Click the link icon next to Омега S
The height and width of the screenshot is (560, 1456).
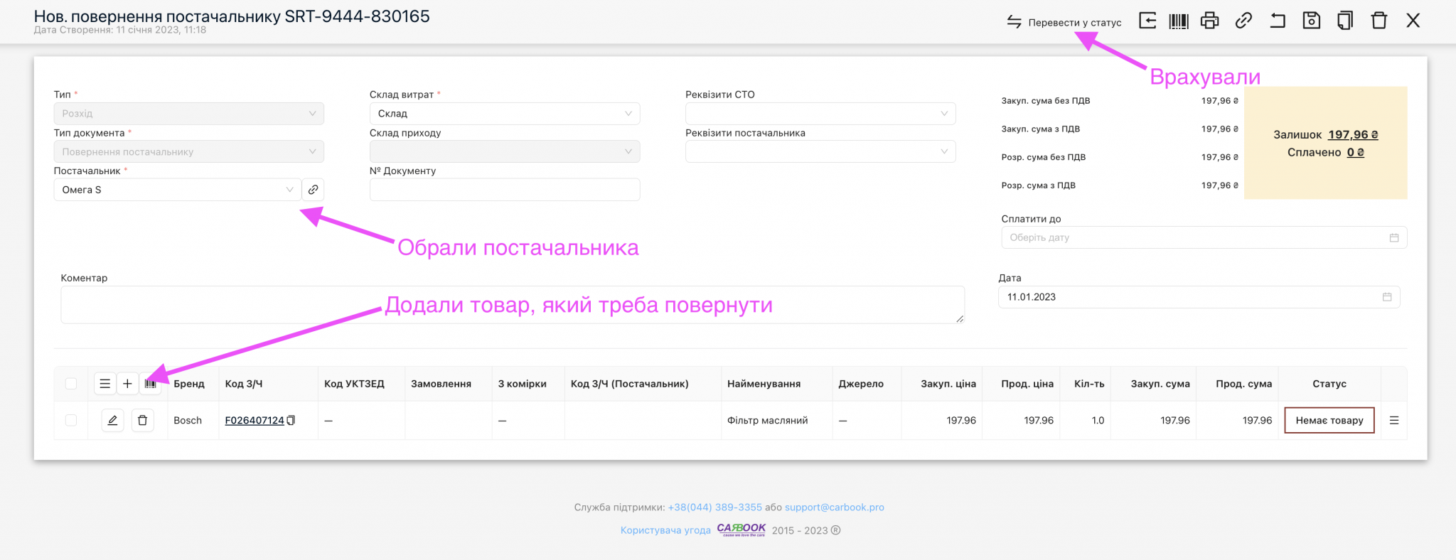313,190
